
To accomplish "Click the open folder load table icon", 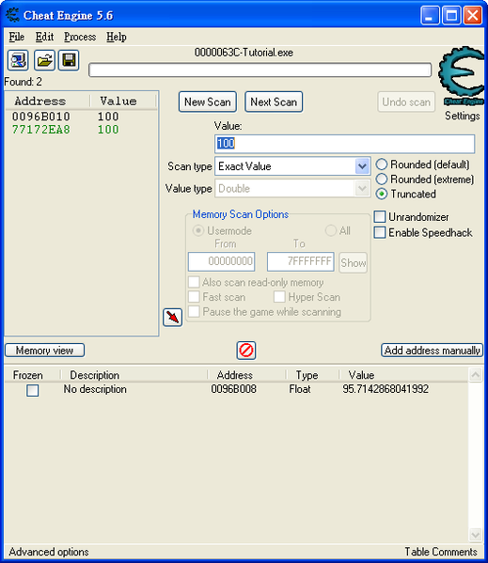I will pos(44,60).
